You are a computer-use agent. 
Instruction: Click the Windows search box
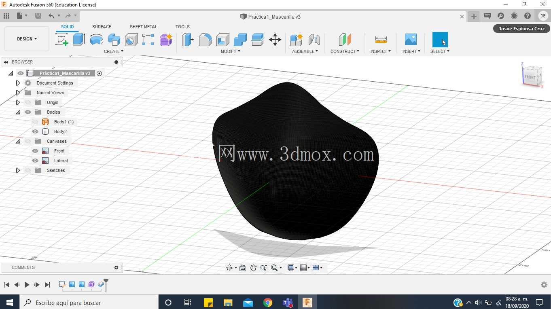[89, 302]
